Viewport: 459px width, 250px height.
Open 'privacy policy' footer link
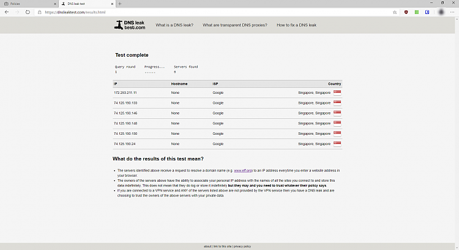[x=242, y=246]
